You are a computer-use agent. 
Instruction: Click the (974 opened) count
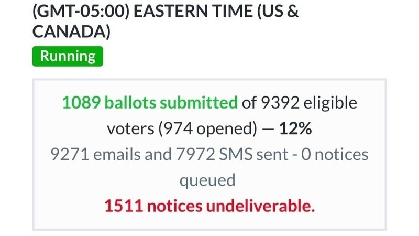click(x=205, y=129)
